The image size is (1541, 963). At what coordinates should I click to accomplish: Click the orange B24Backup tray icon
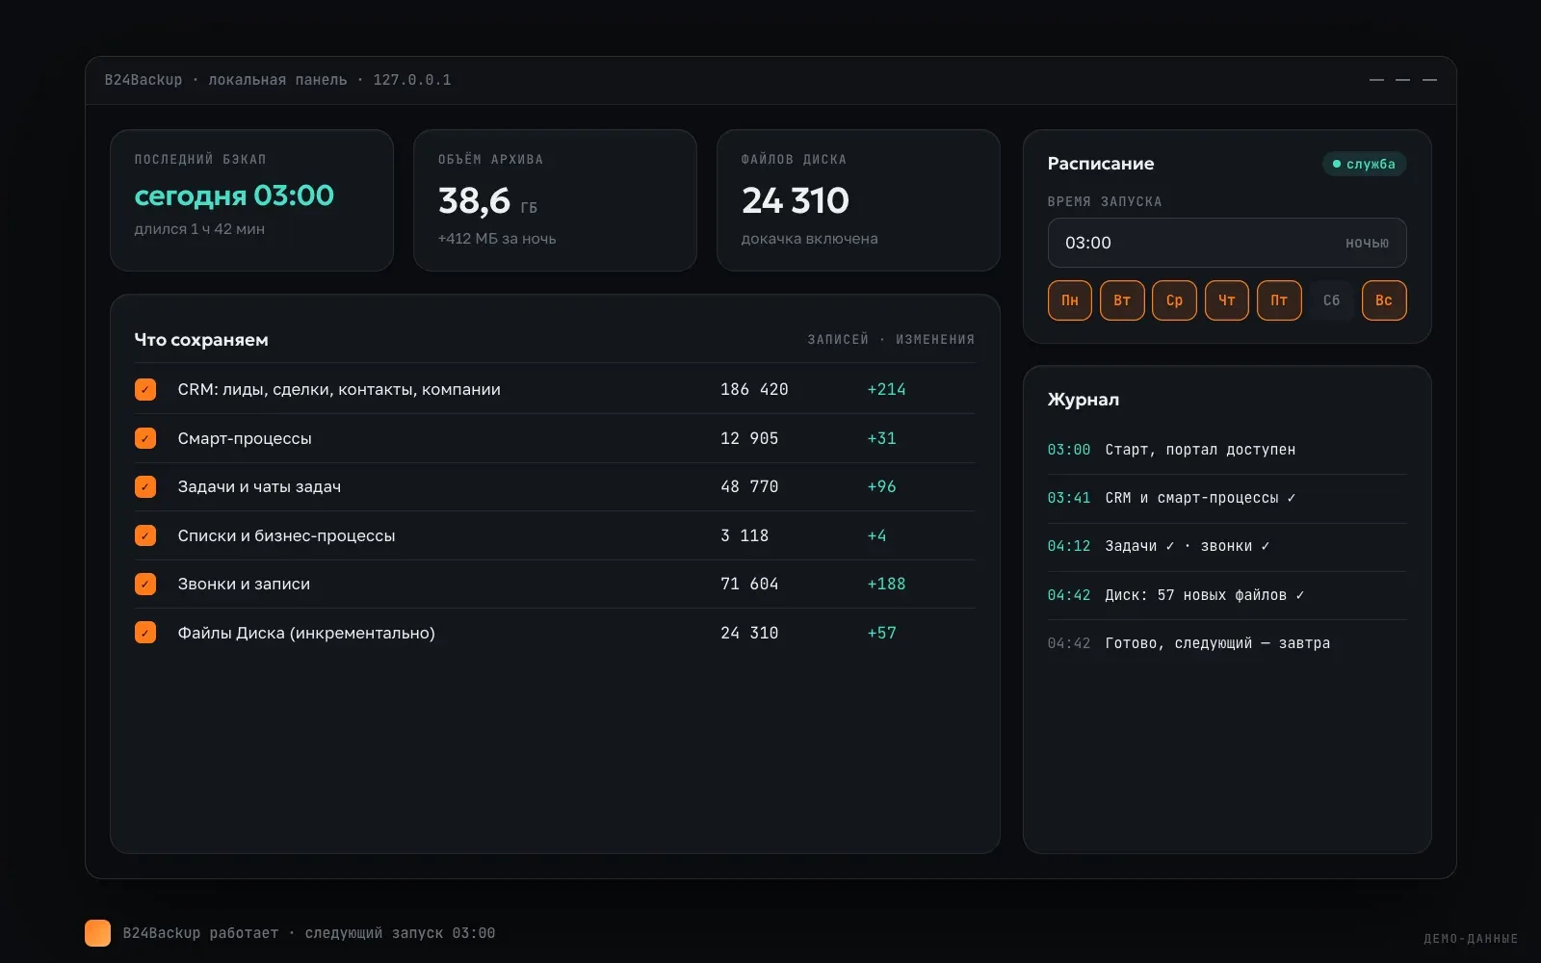click(x=97, y=933)
